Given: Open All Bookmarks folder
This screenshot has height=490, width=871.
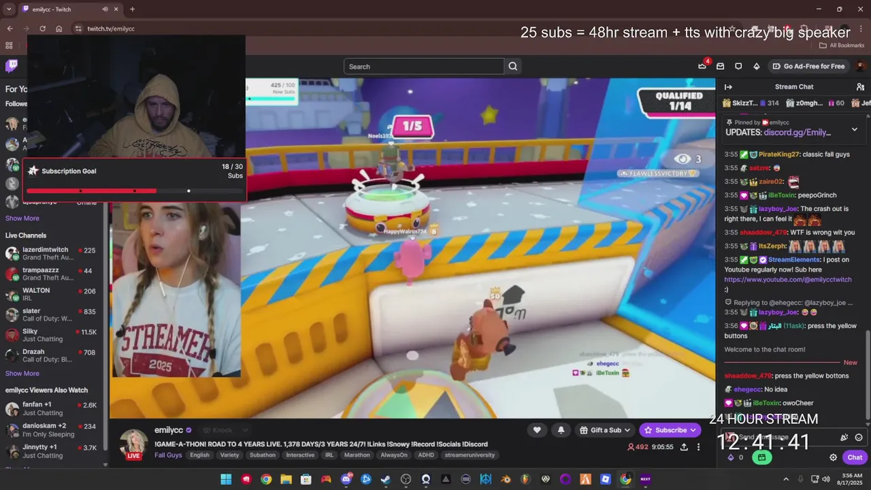Looking at the screenshot, I should [842, 46].
